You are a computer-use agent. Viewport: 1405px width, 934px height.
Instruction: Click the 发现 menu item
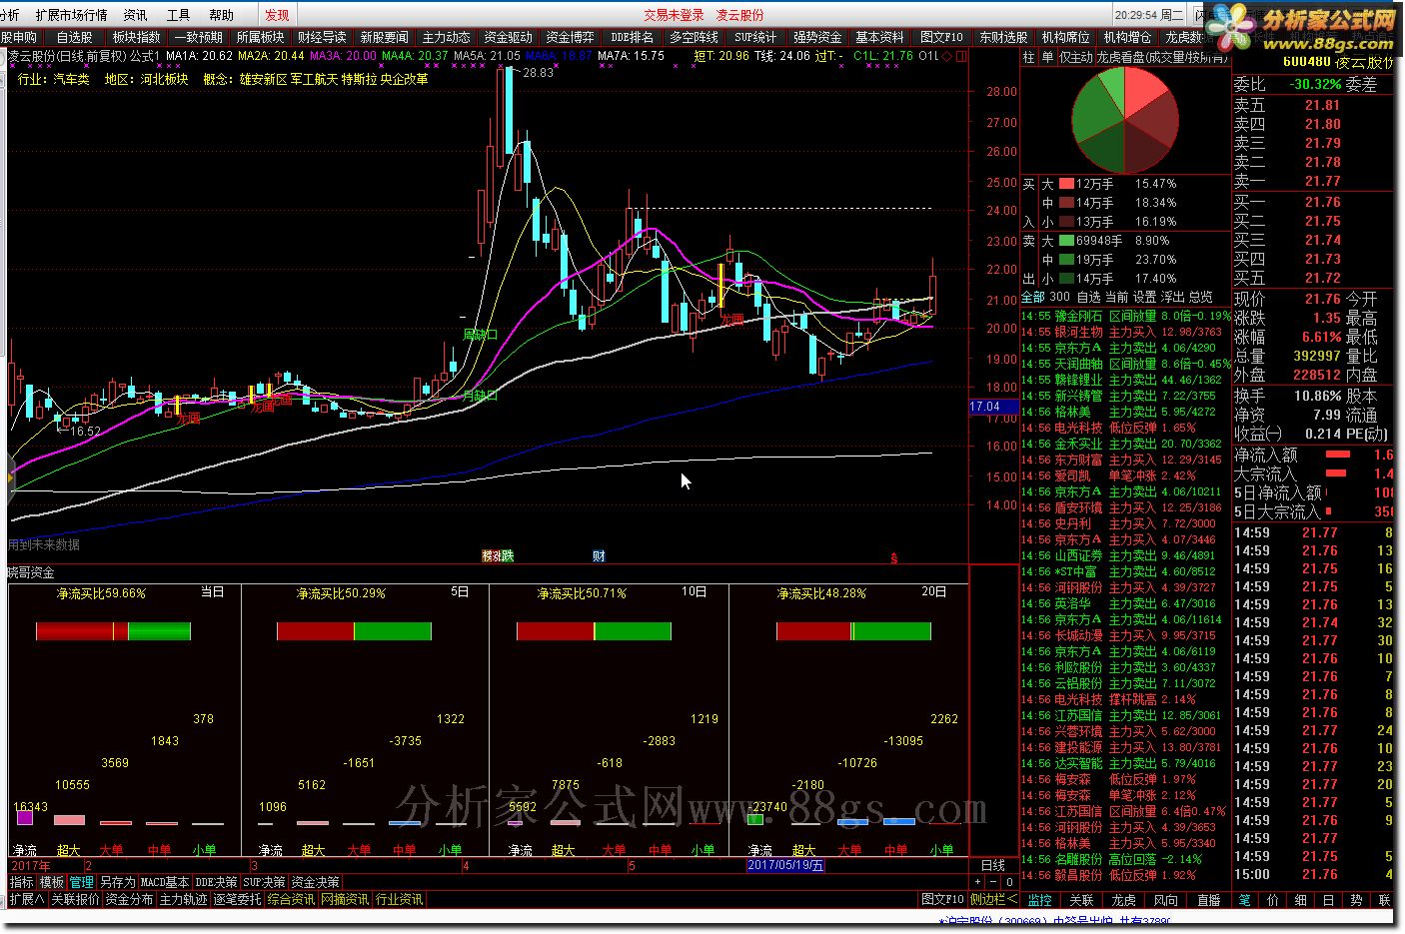(x=277, y=15)
